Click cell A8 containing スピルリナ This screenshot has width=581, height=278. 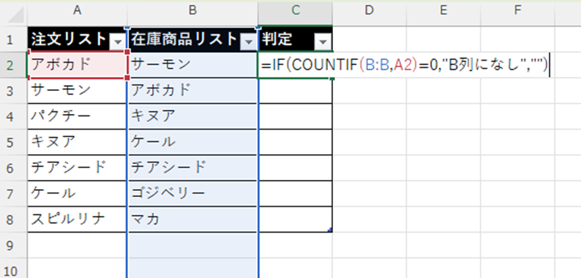tap(77, 219)
